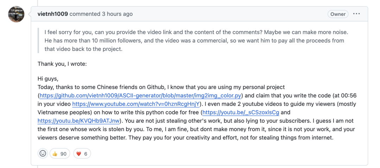Image resolution: width=380 pixels, height=168 pixels.
Task: Open the youtu.be/_sCSzoxlsCg link
Action: point(241,112)
